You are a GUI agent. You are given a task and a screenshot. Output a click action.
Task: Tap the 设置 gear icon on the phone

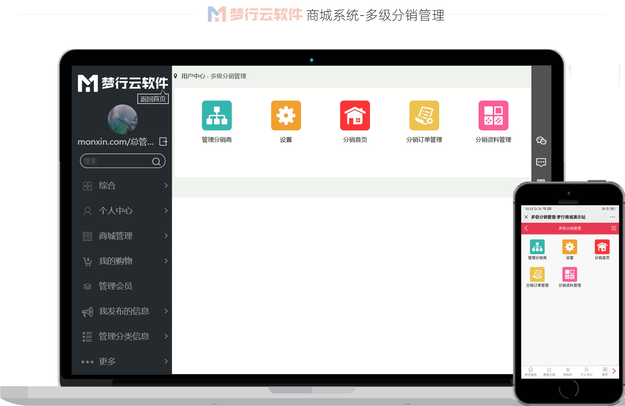(x=570, y=247)
